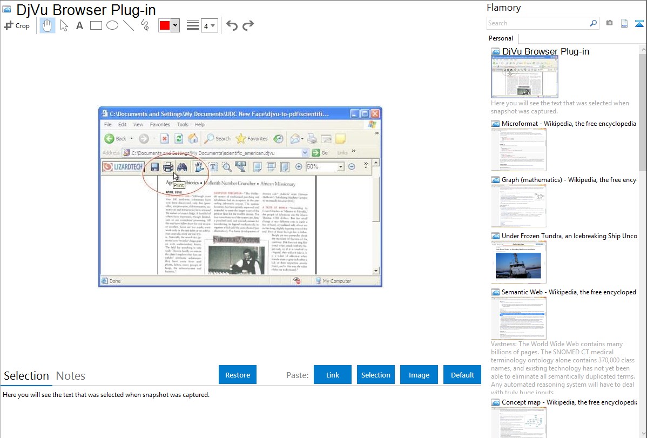
Task: Click the magnifier search icon
Action: (593, 23)
